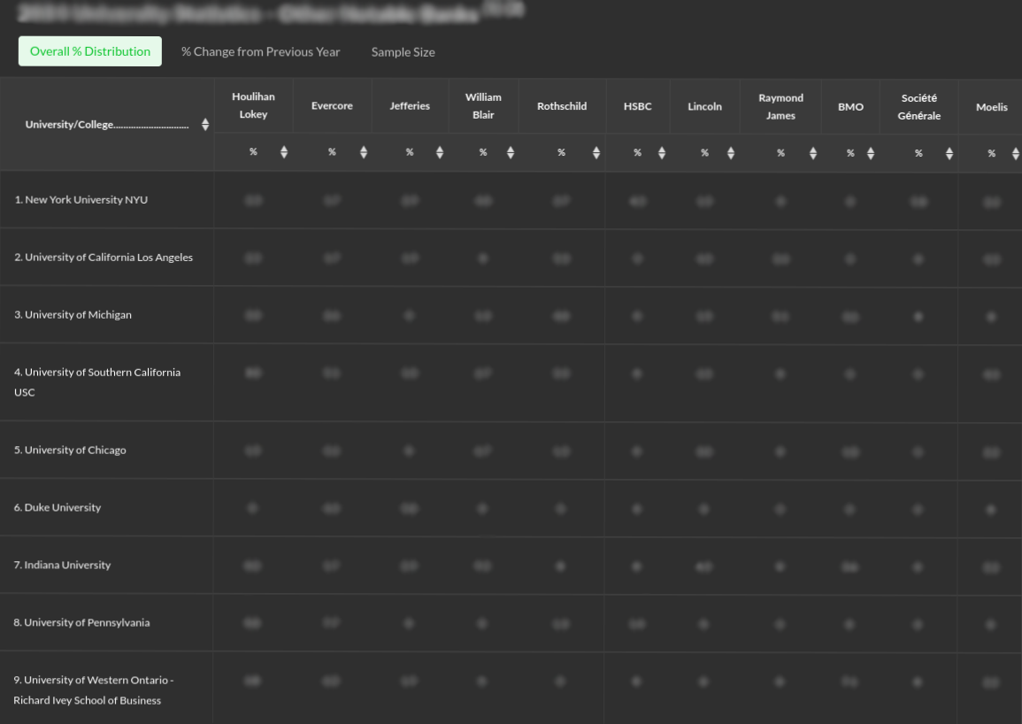Image resolution: width=1022 pixels, height=724 pixels.
Task: Click the New York University NYU row
Action: coord(81,200)
